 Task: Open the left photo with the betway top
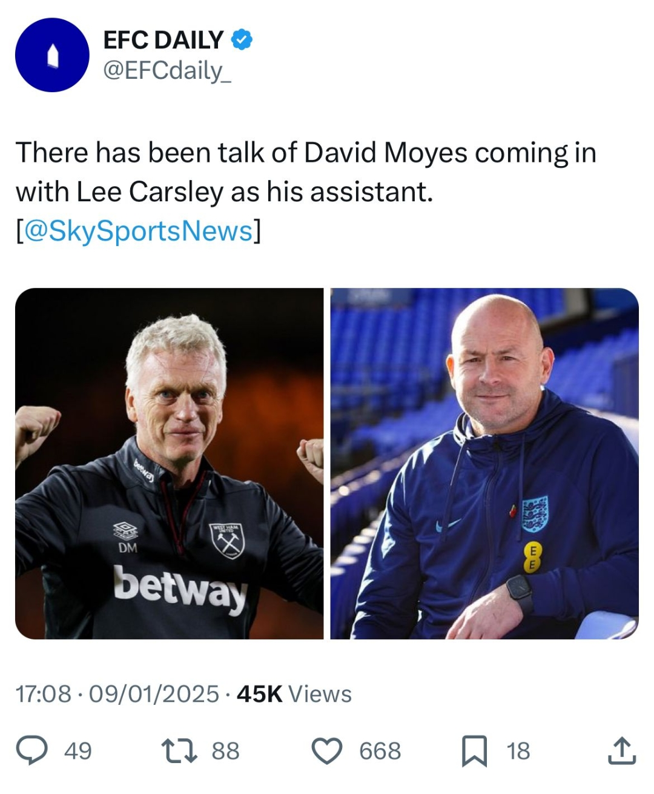coord(170,463)
